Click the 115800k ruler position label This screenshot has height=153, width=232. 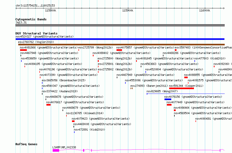51,10
